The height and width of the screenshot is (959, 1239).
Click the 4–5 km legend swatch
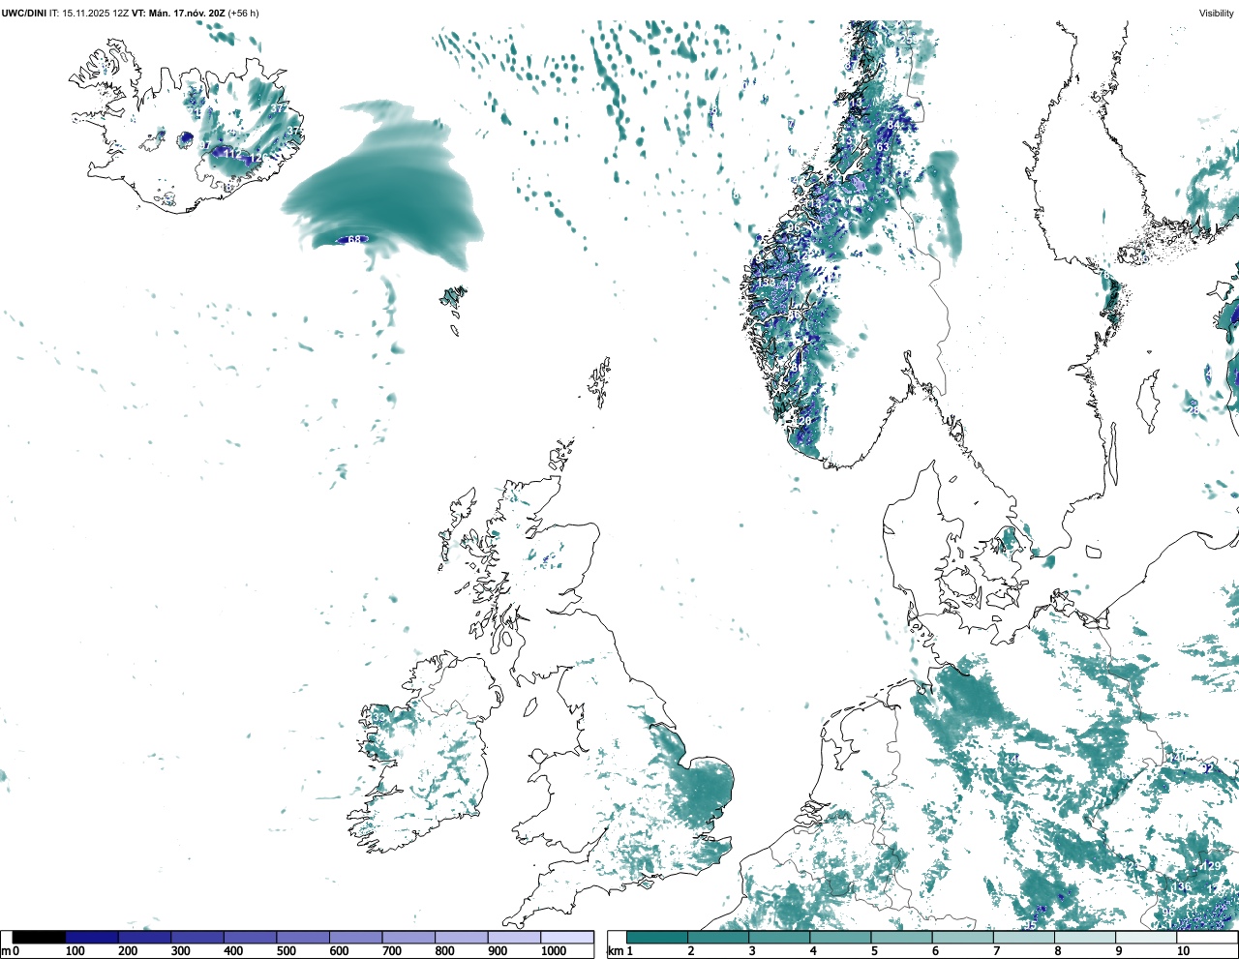(x=840, y=938)
